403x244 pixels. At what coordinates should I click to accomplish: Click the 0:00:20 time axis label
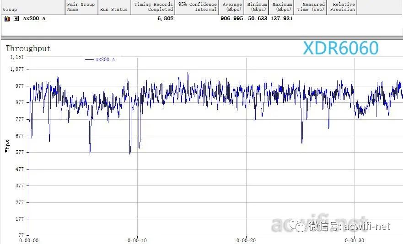(x=246, y=241)
